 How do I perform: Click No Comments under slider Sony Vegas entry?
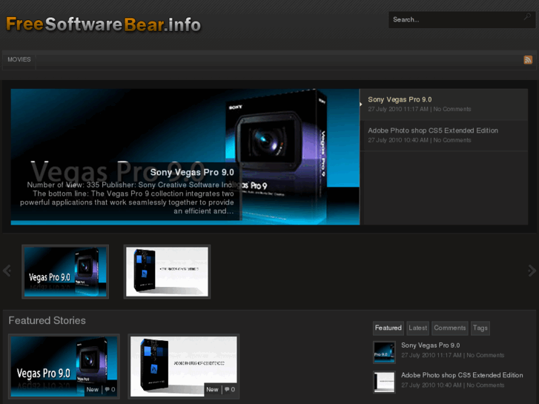pyautogui.click(x=452, y=109)
